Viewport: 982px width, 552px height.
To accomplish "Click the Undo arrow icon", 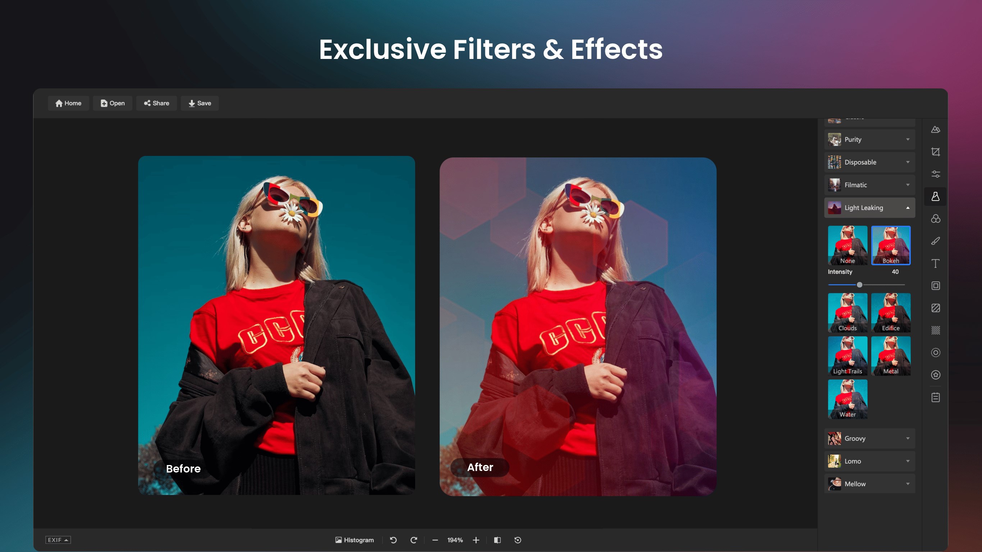I will click(393, 540).
